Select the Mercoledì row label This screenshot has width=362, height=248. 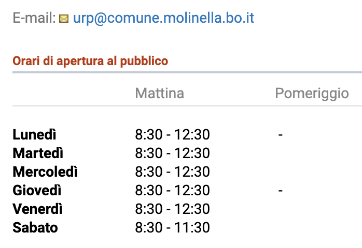coord(45,172)
